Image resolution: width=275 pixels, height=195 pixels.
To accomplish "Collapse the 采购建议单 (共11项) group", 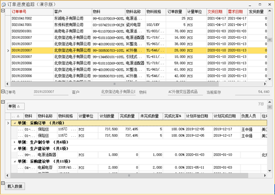I will tap(15, 161).
